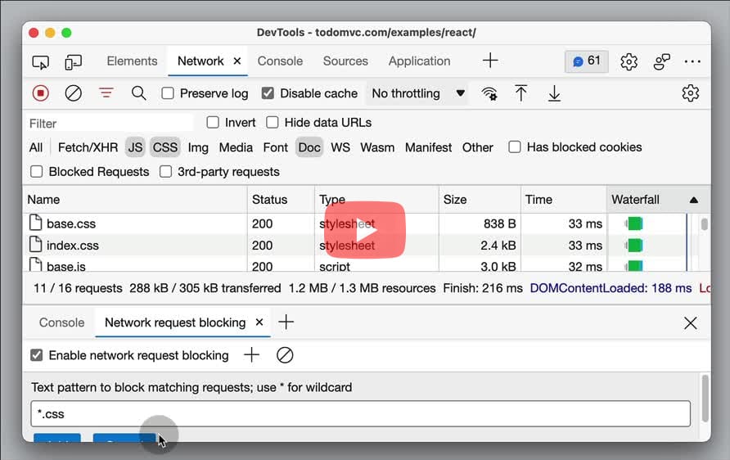Click the index.css file icon
Image resolution: width=730 pixels, height=460 pixels.
tap(35, 245)
